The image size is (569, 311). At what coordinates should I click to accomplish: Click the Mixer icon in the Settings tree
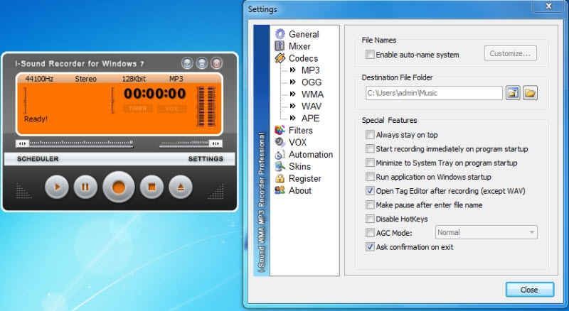tap(280, 46)
